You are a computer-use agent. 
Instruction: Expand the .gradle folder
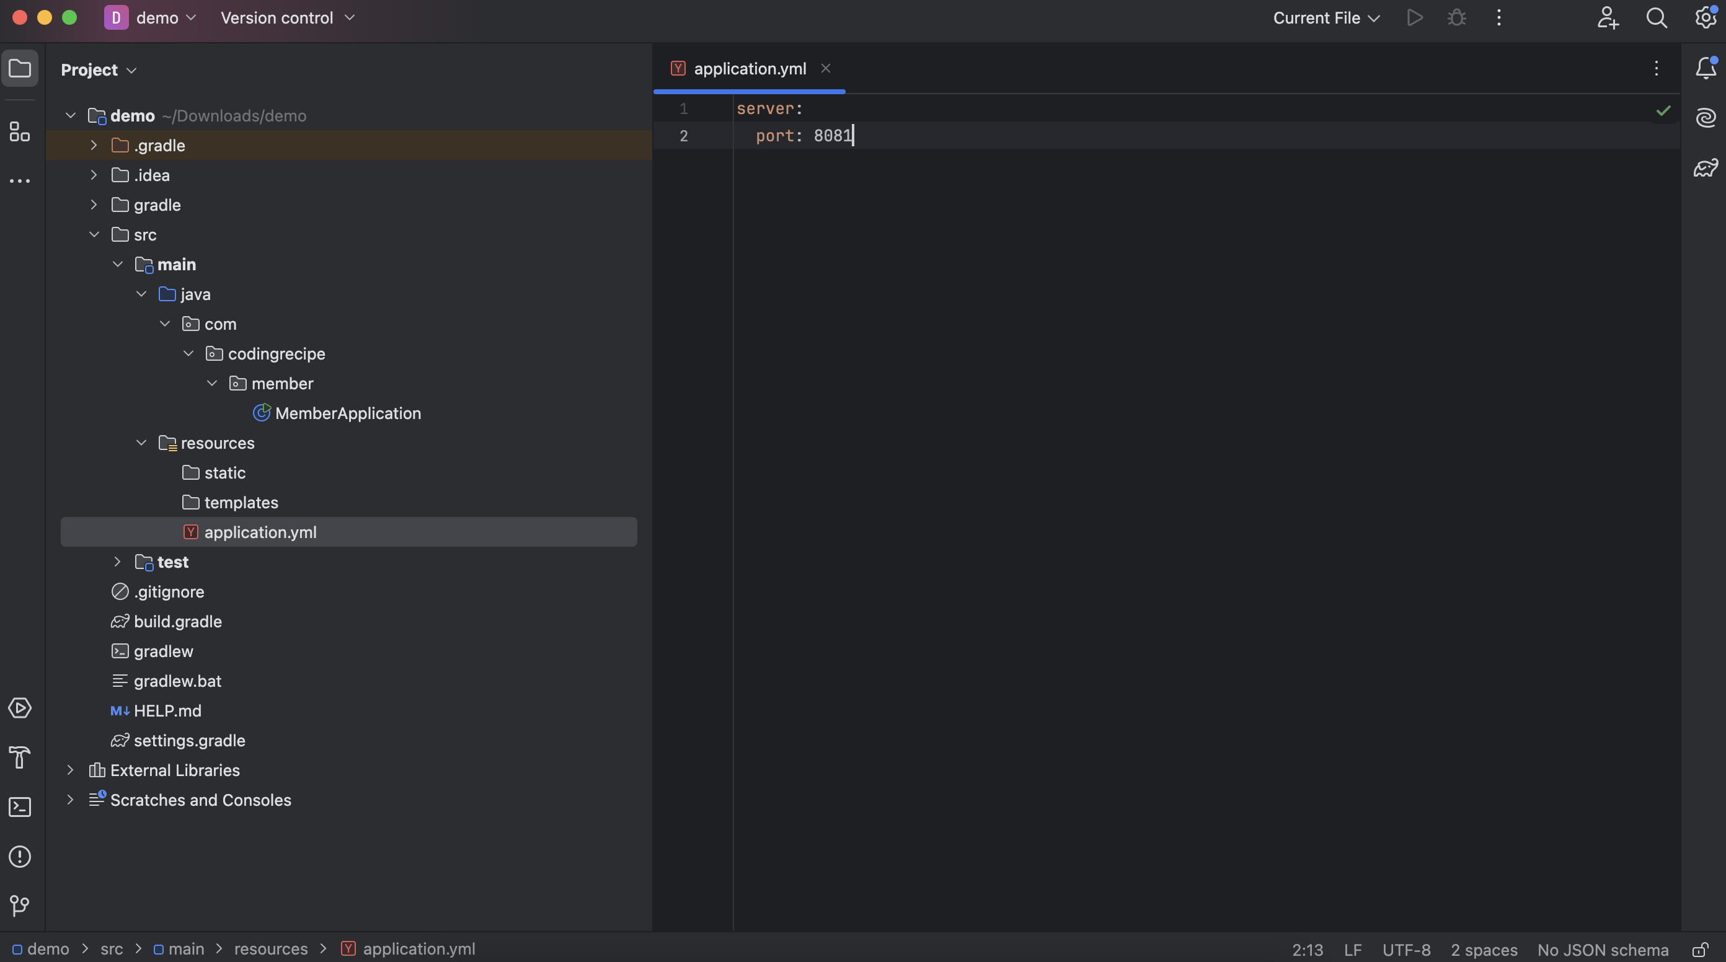click(x=94, y=146)
